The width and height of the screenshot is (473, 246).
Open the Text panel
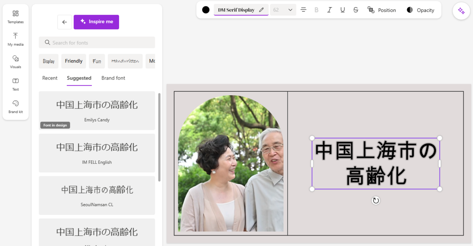coord(15,84)
